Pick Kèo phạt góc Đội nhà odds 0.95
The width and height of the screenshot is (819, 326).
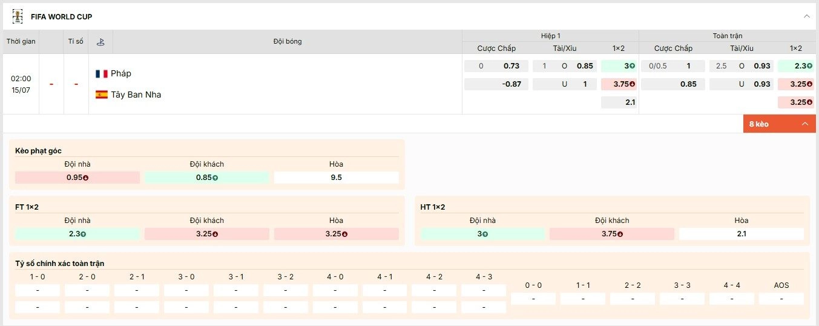(77, 178)
